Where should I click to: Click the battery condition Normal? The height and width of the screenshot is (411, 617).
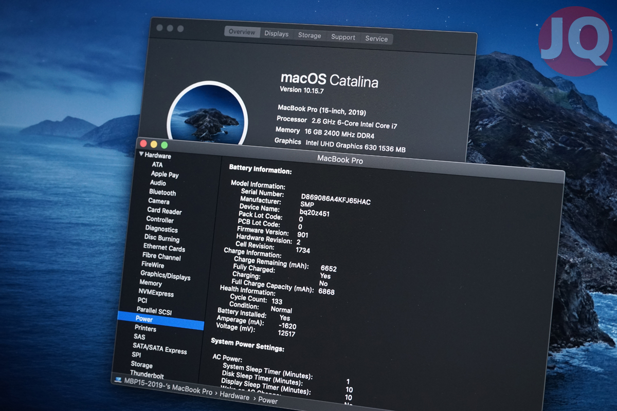pos(281,309)
